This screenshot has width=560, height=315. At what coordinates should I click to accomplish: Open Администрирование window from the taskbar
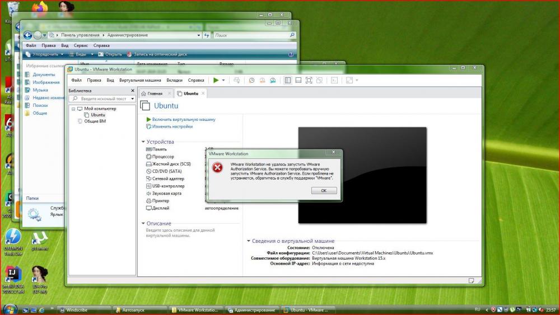(252, 309)
